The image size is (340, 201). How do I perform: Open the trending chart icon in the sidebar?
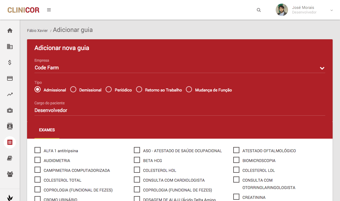click(x=10, y=94)
